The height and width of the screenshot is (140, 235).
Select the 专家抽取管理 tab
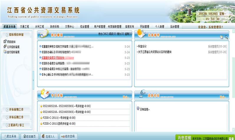(x=114, y=27)
